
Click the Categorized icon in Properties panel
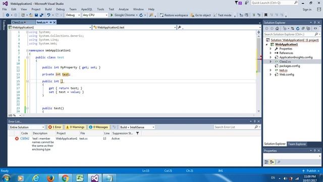pyautogui.click(x=266, y=162)
